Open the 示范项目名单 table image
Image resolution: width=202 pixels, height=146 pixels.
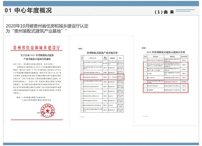point(165,80)
